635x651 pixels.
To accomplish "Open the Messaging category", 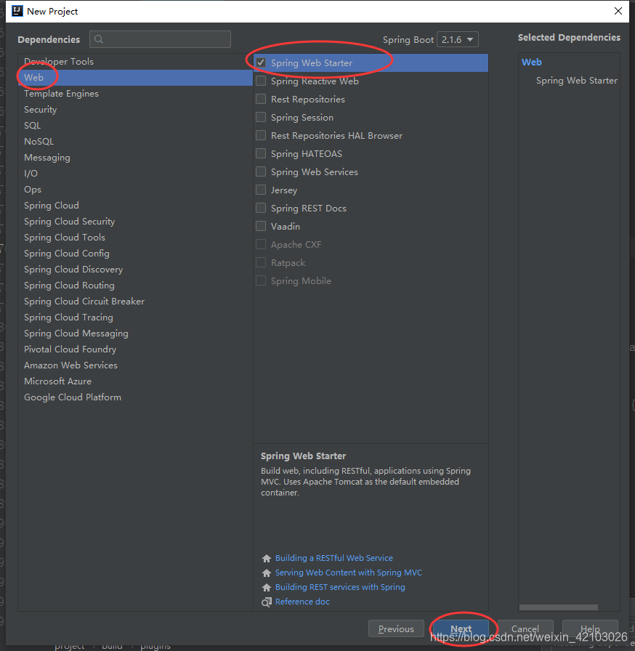I will [135, 158].
